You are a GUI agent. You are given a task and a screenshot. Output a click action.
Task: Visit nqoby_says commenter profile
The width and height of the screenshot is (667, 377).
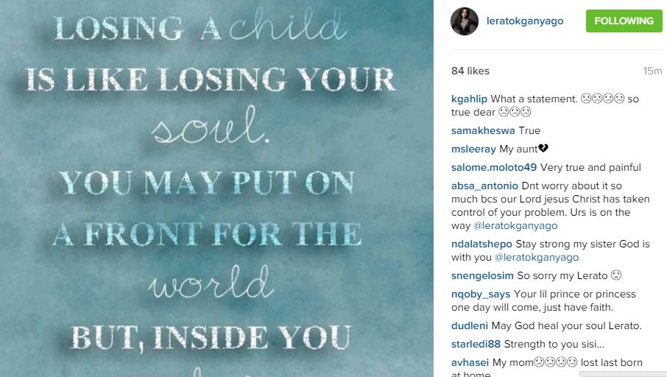[x=481, y=294]
